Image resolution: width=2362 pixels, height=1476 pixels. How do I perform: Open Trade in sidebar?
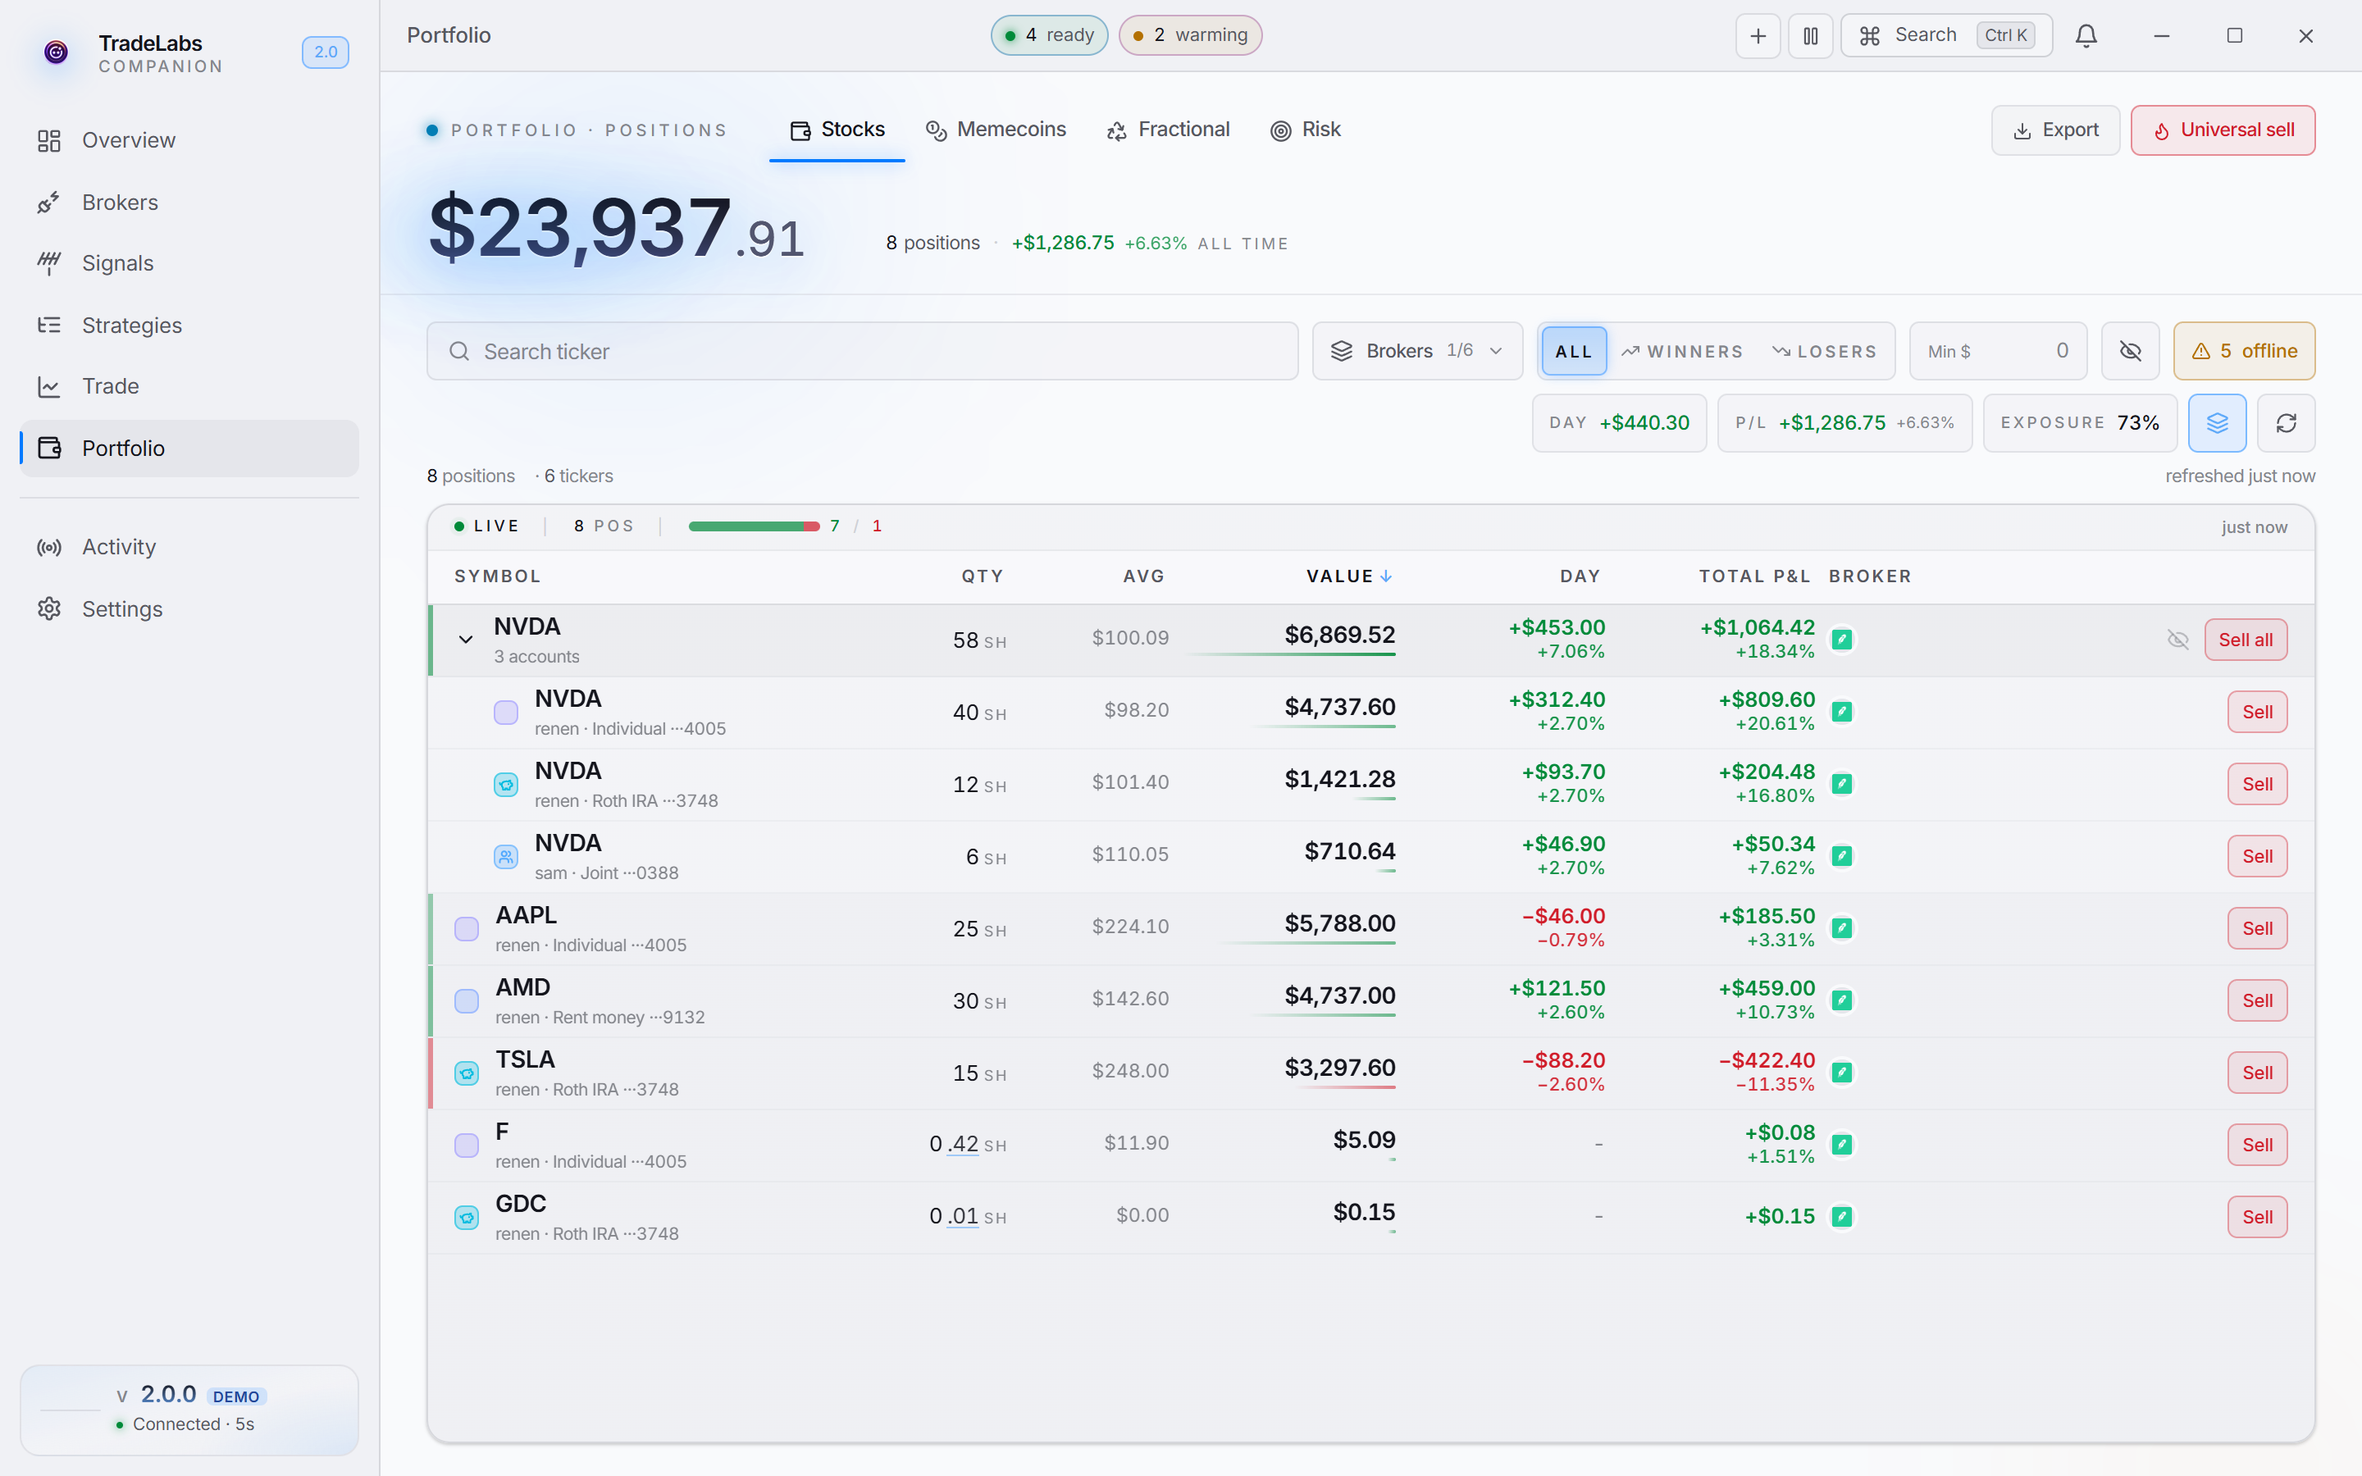click(x=189, y=386)
